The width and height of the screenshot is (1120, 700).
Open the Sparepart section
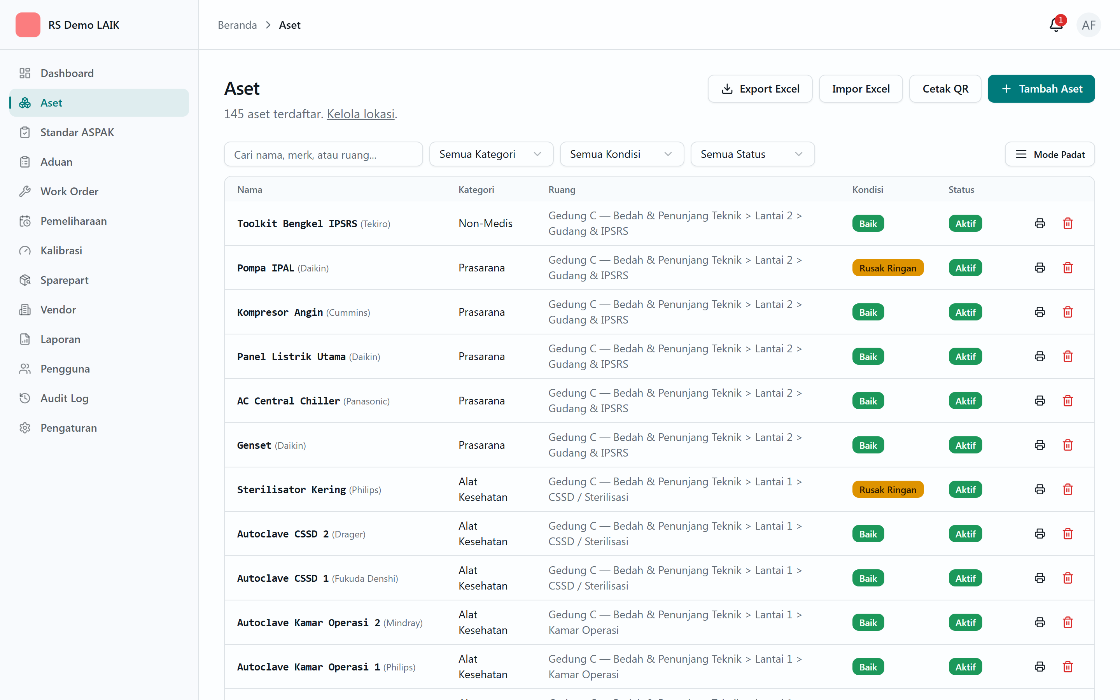99,280
